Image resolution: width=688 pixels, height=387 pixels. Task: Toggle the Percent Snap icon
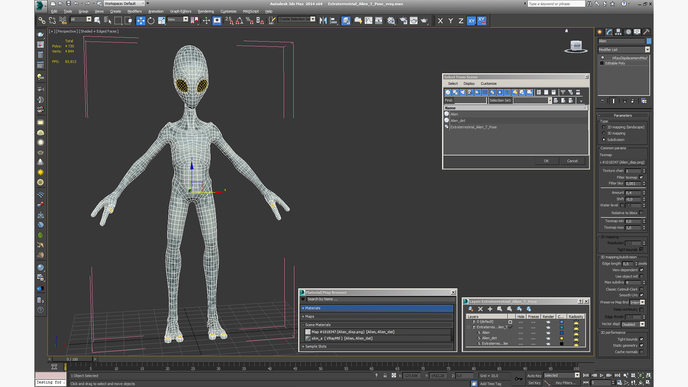pyautogui.click(x=250, y=21)
